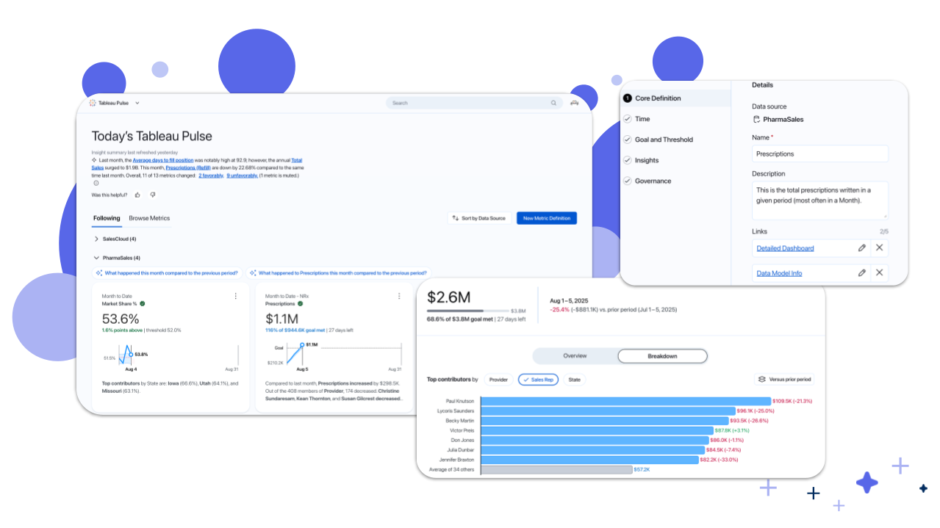Select the Sales Rep contributor filter
This screenshot has height=528, width=940.
click(538, 380)
